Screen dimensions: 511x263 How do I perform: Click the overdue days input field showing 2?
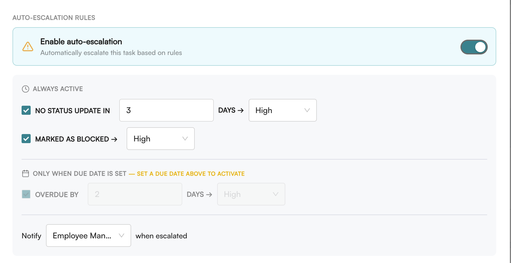point(135,194)
